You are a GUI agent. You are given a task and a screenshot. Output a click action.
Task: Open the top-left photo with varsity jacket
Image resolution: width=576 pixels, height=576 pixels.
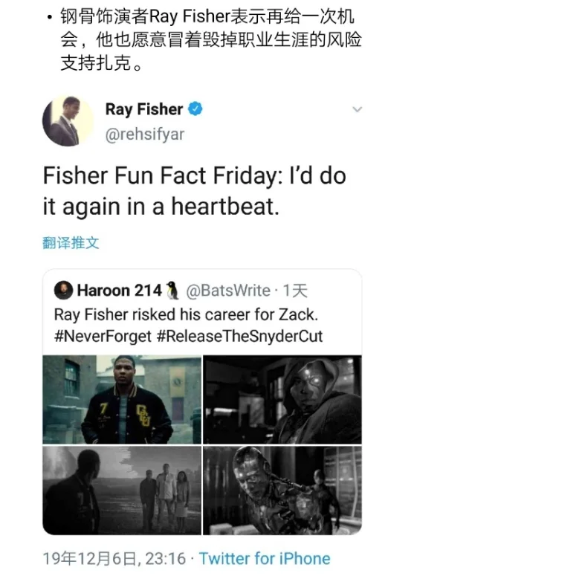[122, 399]
